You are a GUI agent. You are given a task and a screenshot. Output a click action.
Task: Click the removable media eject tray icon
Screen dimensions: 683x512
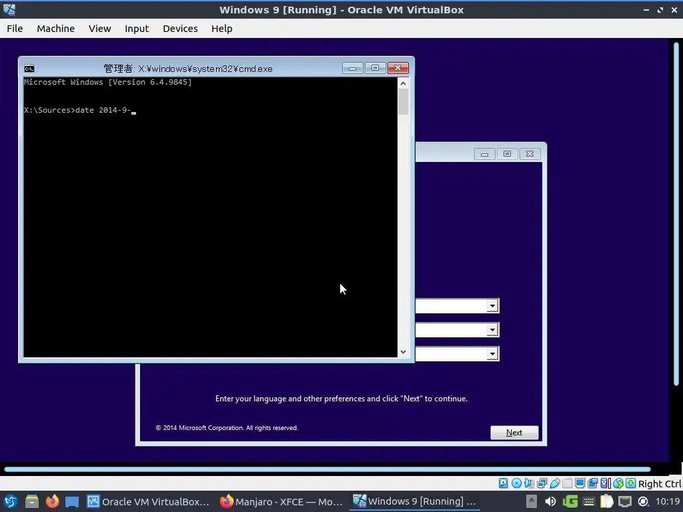point(531,501)
